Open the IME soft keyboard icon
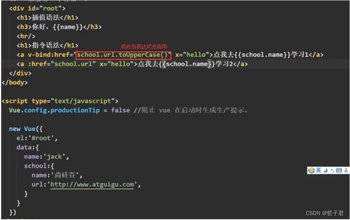This screenshot has height=220, width=350. click(339, 170)
